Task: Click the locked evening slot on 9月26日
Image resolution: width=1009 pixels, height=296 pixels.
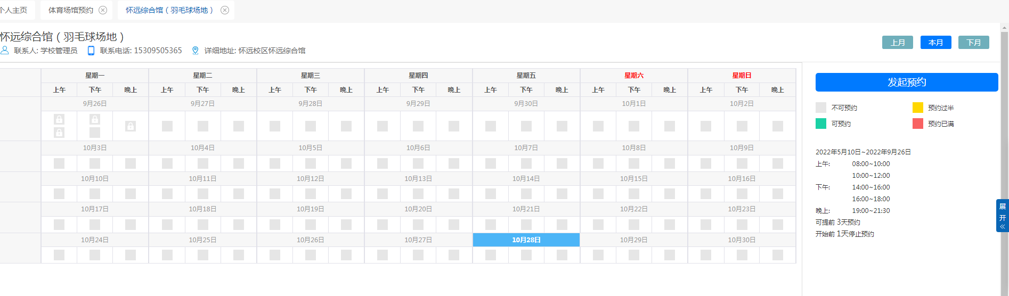Action: (x=131, y=126)
